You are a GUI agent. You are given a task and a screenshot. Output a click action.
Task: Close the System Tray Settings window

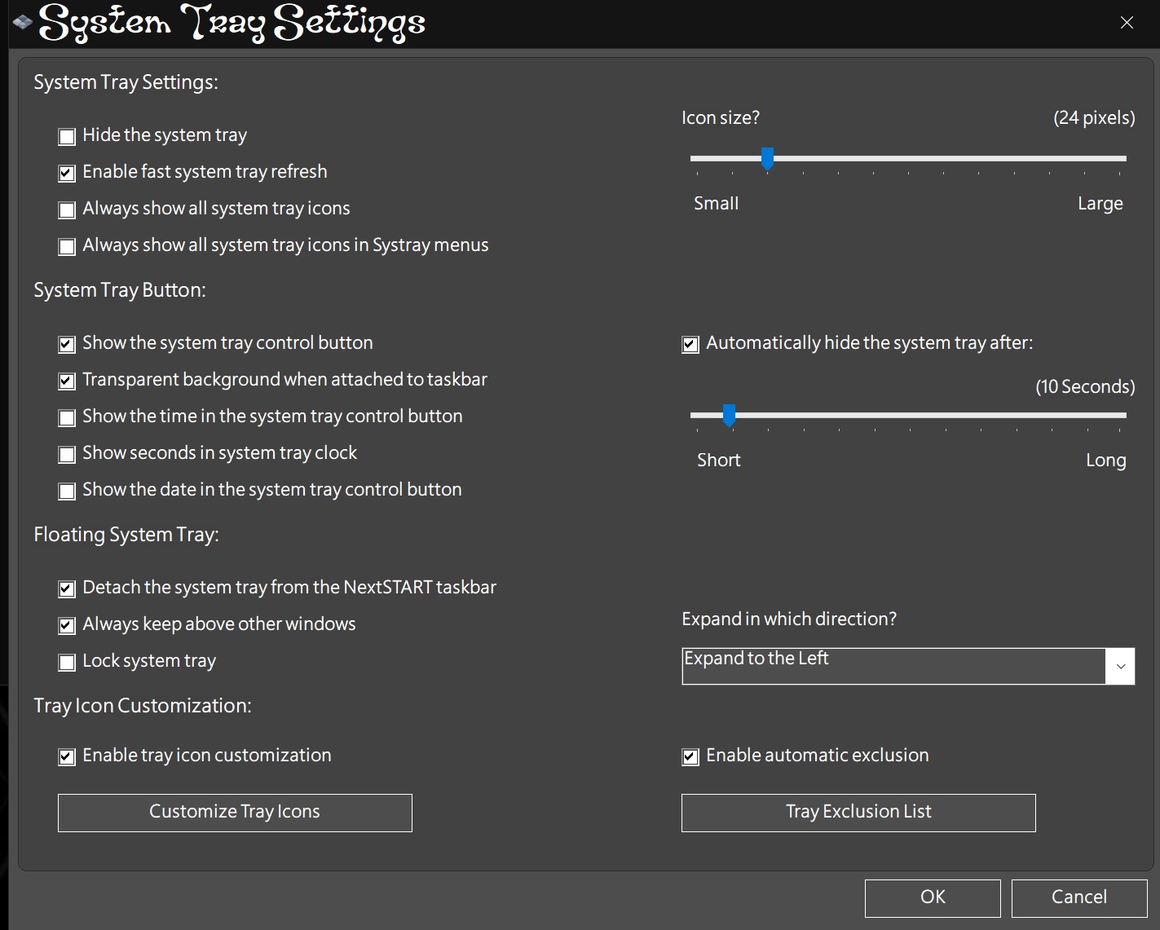[x=1127, y=23]
